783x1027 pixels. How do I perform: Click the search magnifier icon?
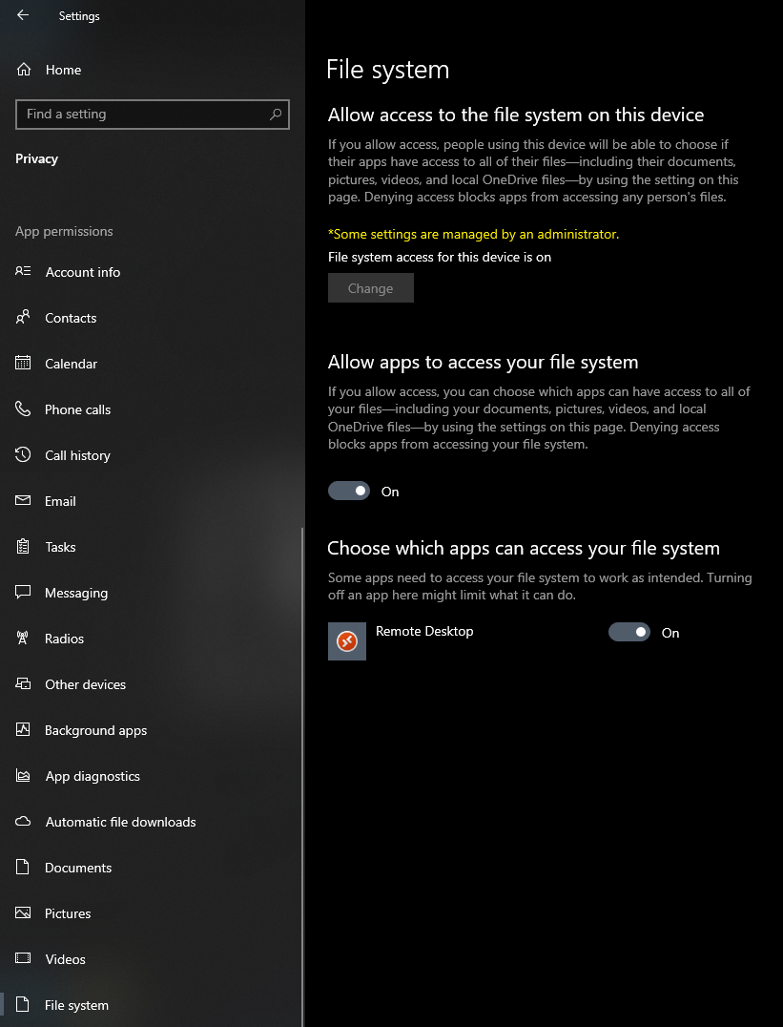tap(276, 114)
